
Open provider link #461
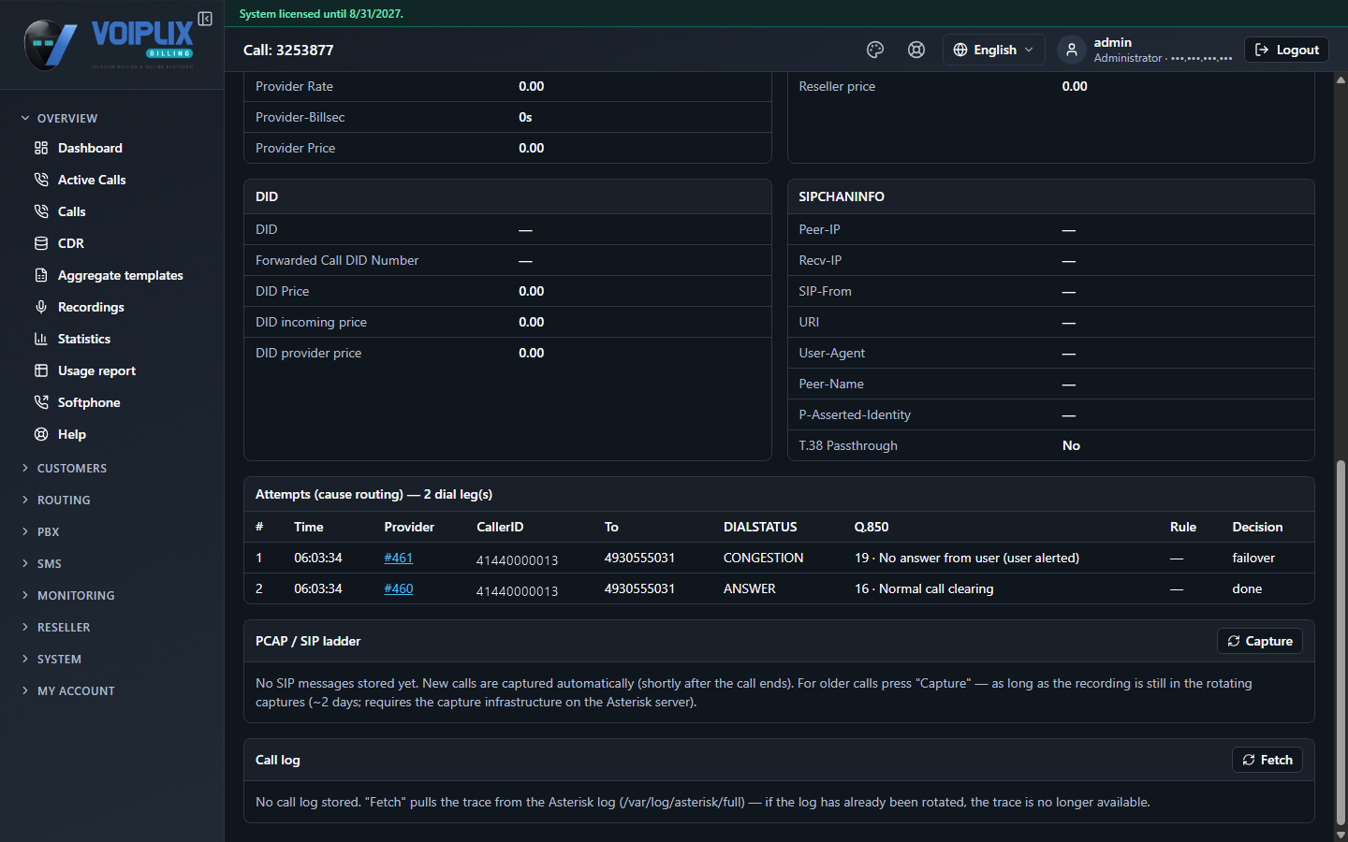[x=398, y=558]
